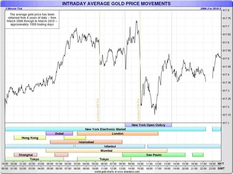Select the pink Shanghai labeled bar
Image resolution: width=233 pixels, height=174 pixels.
[26, 155]
